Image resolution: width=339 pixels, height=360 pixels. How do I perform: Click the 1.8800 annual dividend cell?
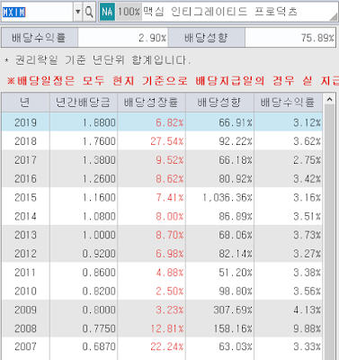click(84, 122)
